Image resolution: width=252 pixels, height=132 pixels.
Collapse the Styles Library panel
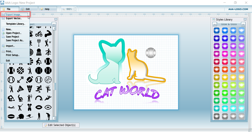tap(244, 19)
